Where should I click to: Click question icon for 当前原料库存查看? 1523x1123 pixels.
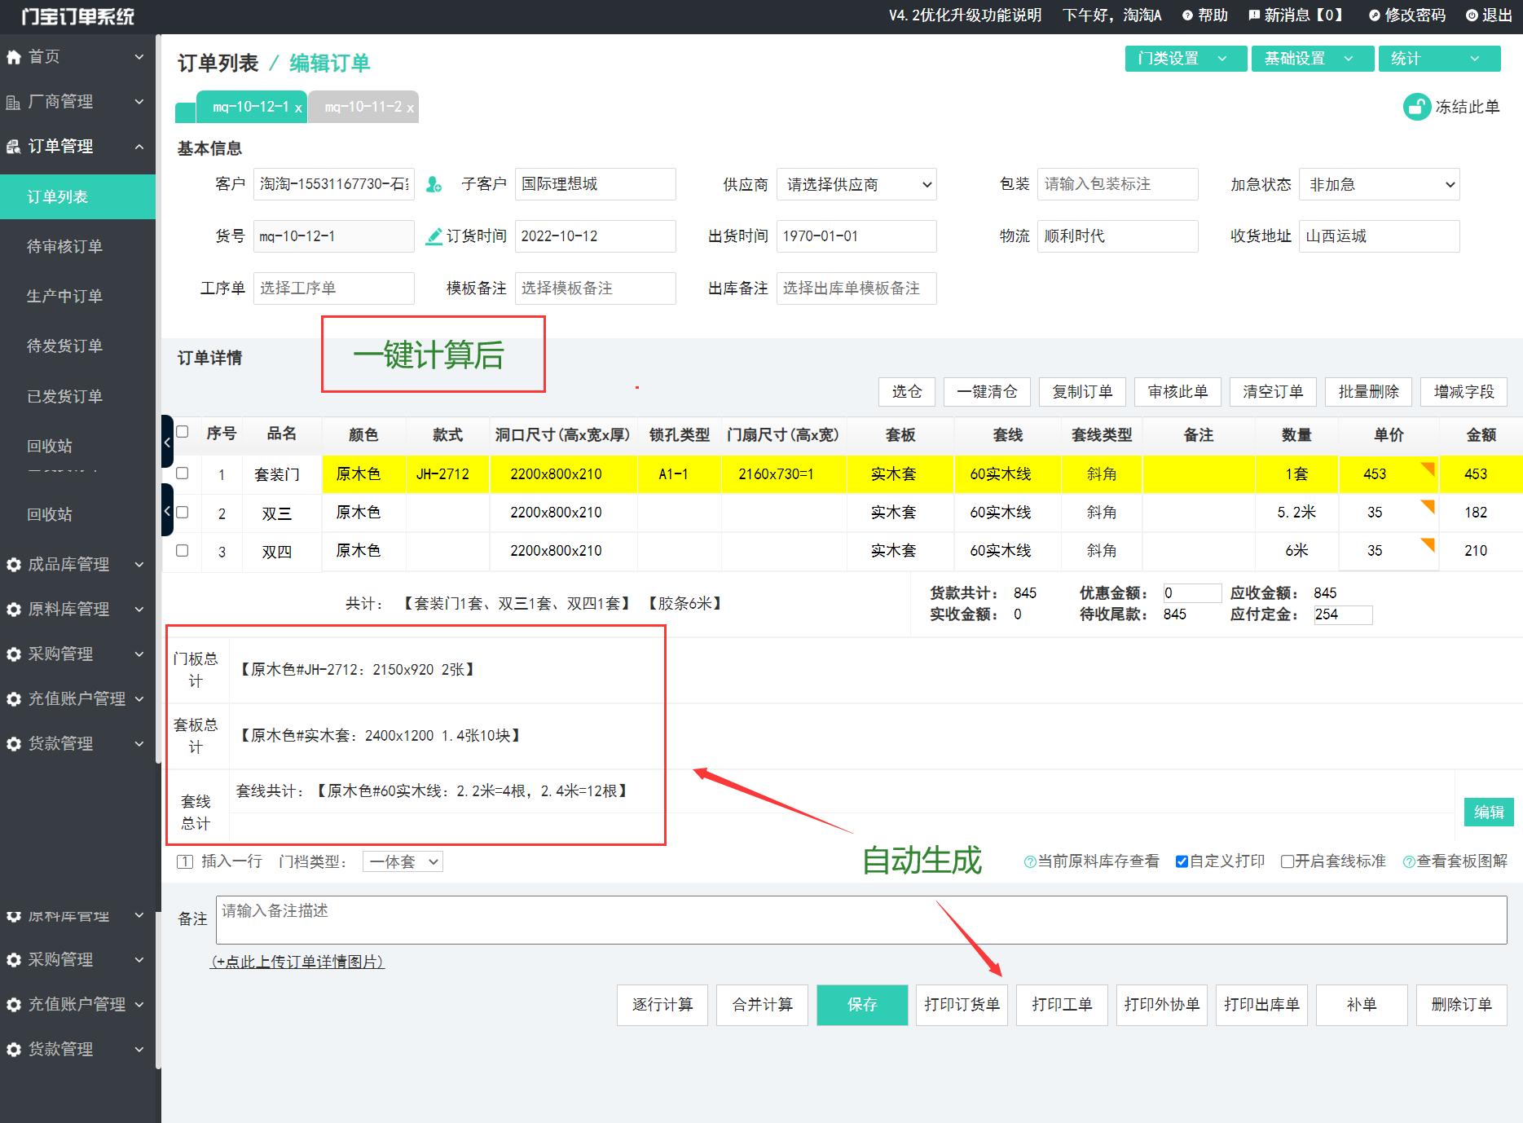[x=1030, y=862]
